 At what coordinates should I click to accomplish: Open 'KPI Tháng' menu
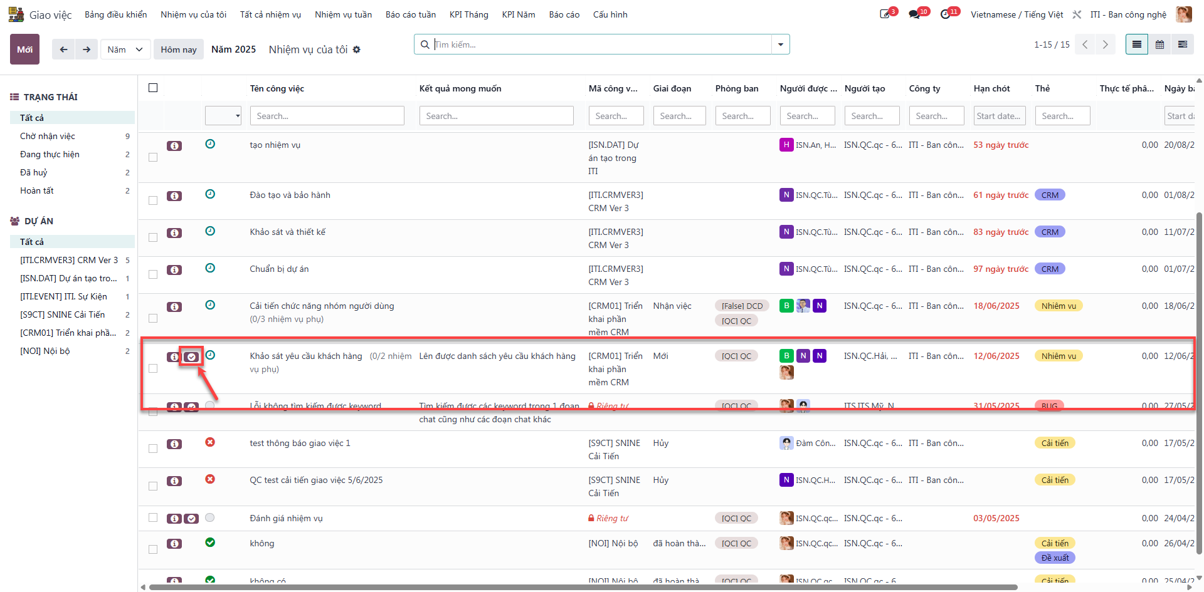[x=468, y=14]
